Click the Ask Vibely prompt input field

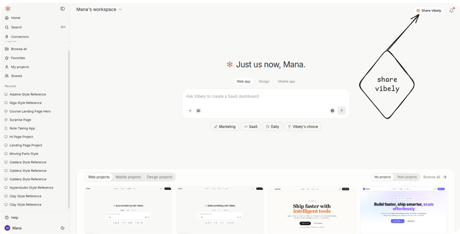pos(266,97)
